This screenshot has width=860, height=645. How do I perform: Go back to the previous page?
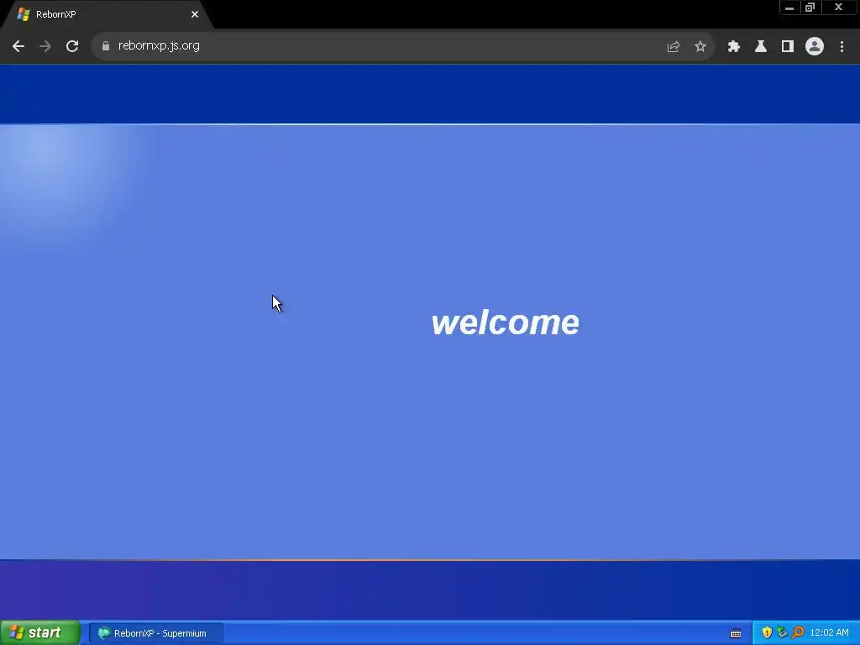point(18,46)
